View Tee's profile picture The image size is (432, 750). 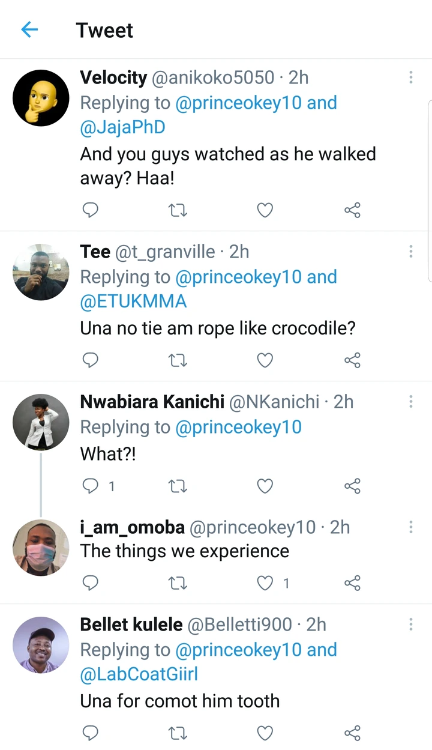(x=41, y=272)
